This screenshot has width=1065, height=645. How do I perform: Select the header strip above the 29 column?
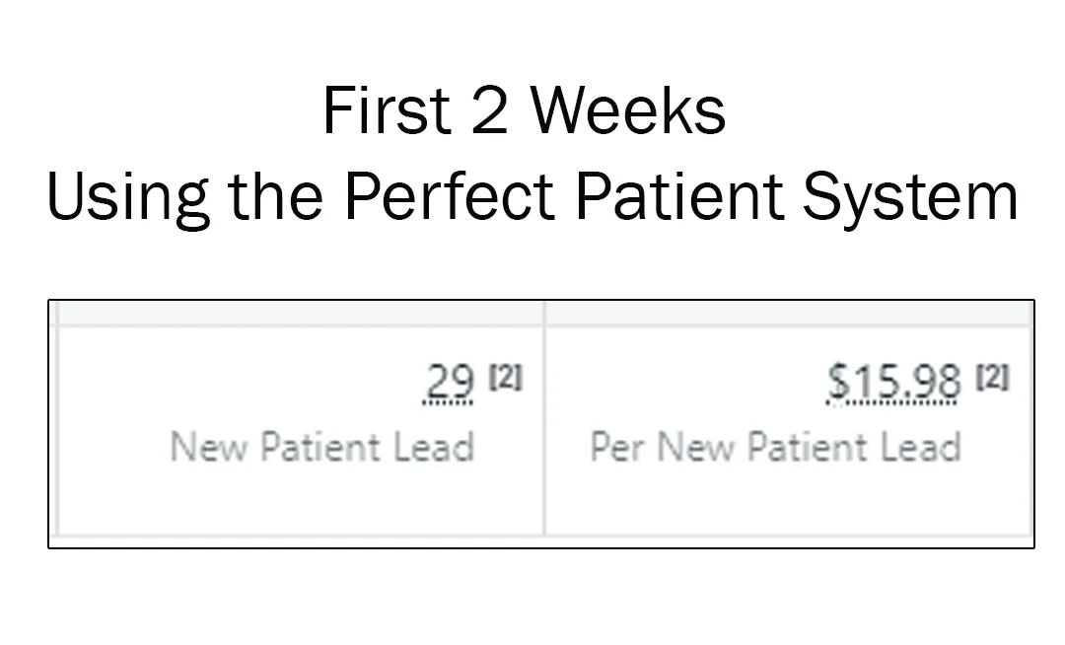coord(300,314)
